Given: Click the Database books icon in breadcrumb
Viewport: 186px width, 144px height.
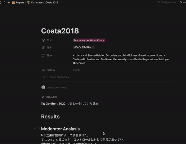Looking at the screenshot, I should [28, 2].
